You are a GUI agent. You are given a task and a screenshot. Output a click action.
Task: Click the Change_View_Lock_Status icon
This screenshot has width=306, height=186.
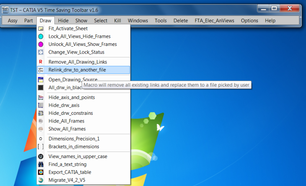(x=41, y=52)
